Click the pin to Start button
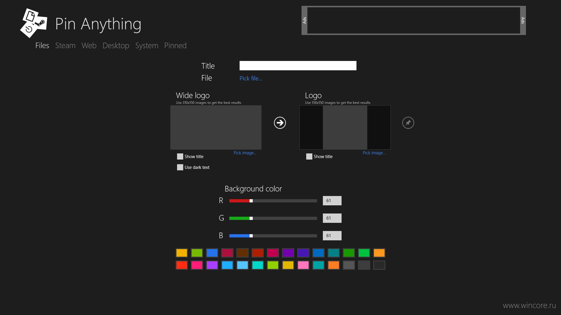561x315 pixels. coord(408,123)
